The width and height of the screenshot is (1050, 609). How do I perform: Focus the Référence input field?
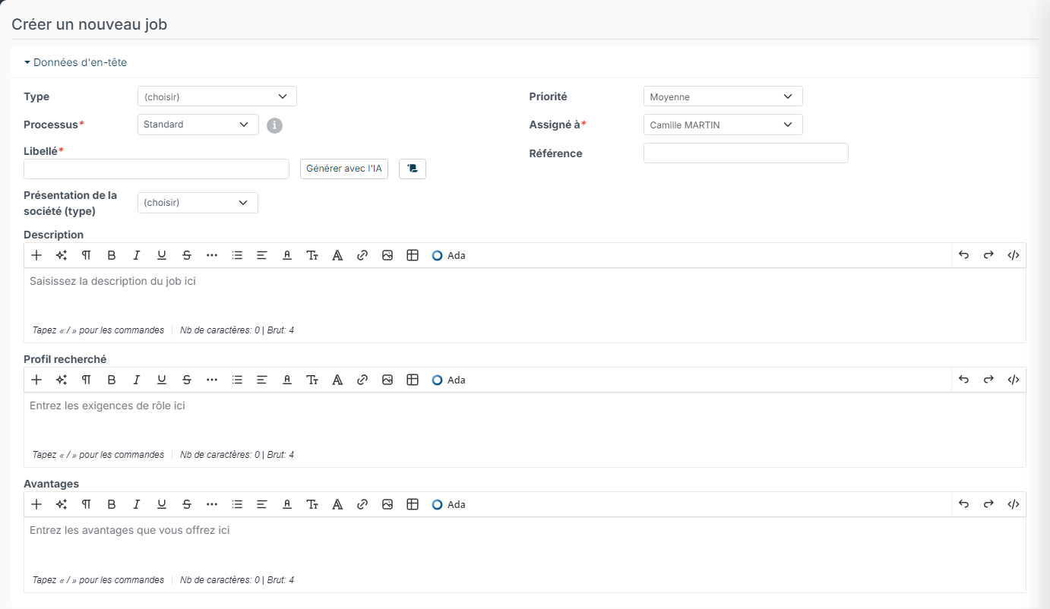click(x=746, y=153)
